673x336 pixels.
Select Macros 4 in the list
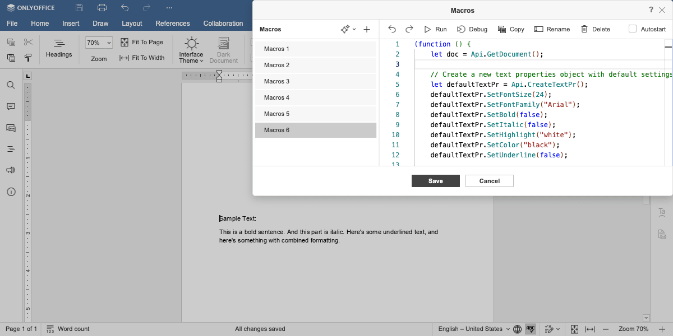click(316, 97)
